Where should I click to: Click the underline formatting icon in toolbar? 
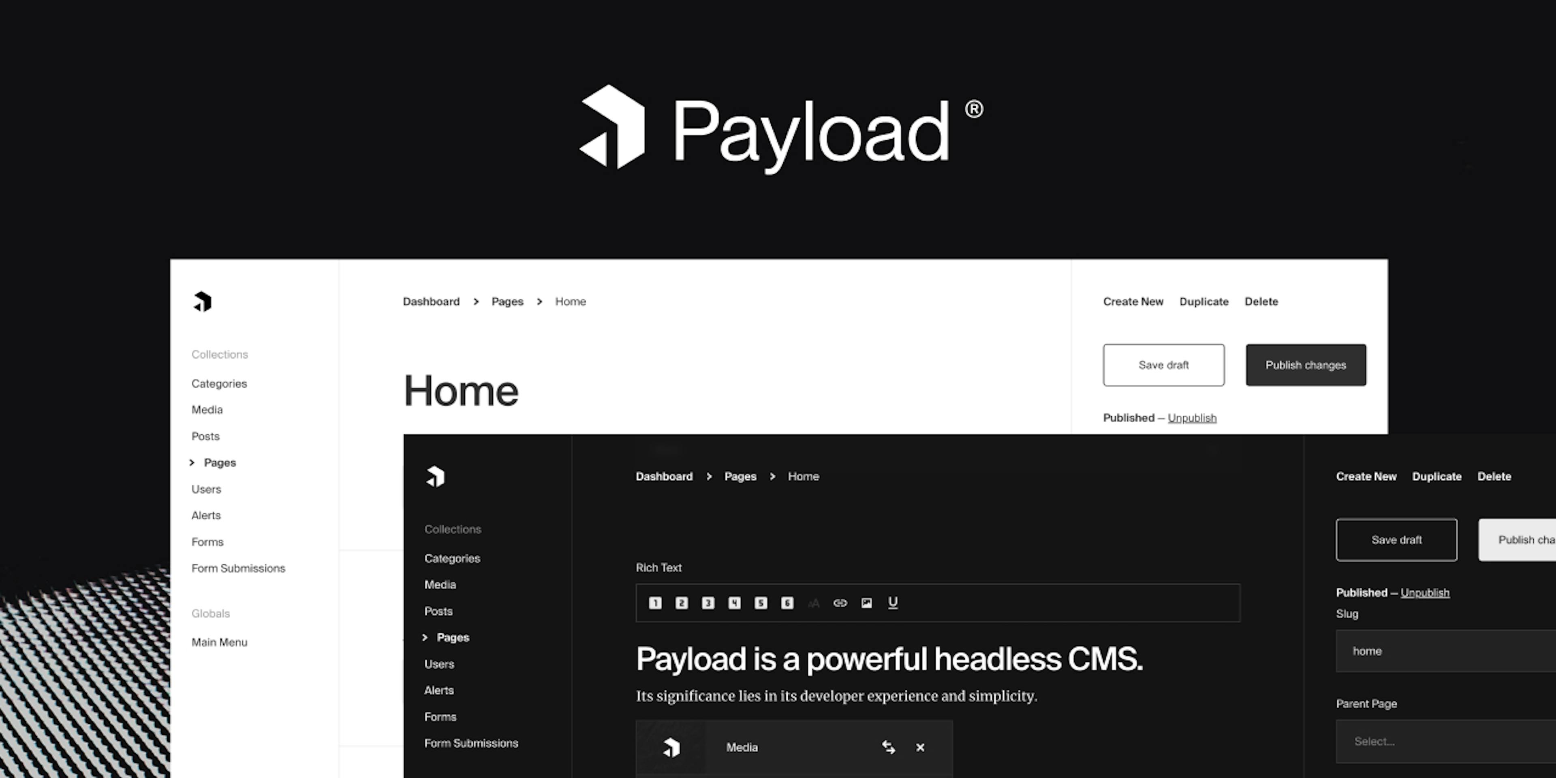(892, 603)
